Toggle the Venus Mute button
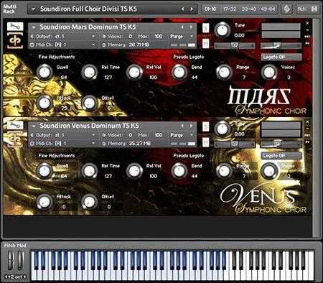The width and height of the screenshot is (323, 283). click(206, 142)
